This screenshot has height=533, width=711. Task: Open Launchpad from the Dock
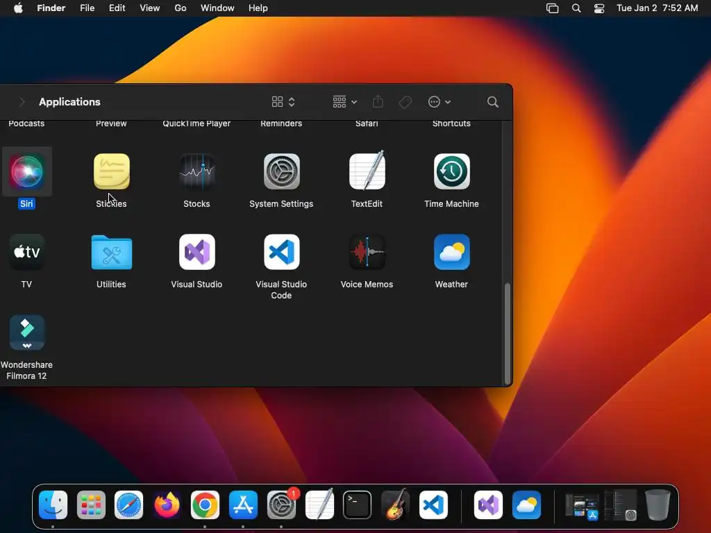pyautogui.click(x=91, y=505)
